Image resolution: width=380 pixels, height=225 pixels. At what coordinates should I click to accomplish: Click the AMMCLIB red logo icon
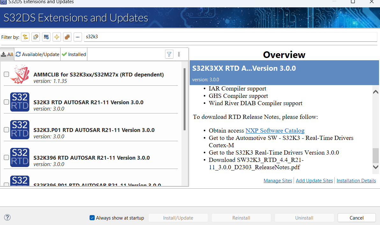click(x=20, y=74)
